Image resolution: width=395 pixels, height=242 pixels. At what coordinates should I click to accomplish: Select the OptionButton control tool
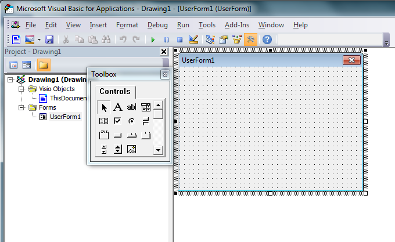(131, 121)
